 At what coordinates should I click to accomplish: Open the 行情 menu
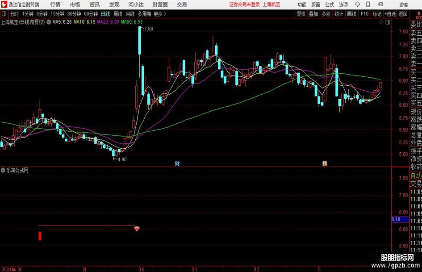click(x=55, y=4)
